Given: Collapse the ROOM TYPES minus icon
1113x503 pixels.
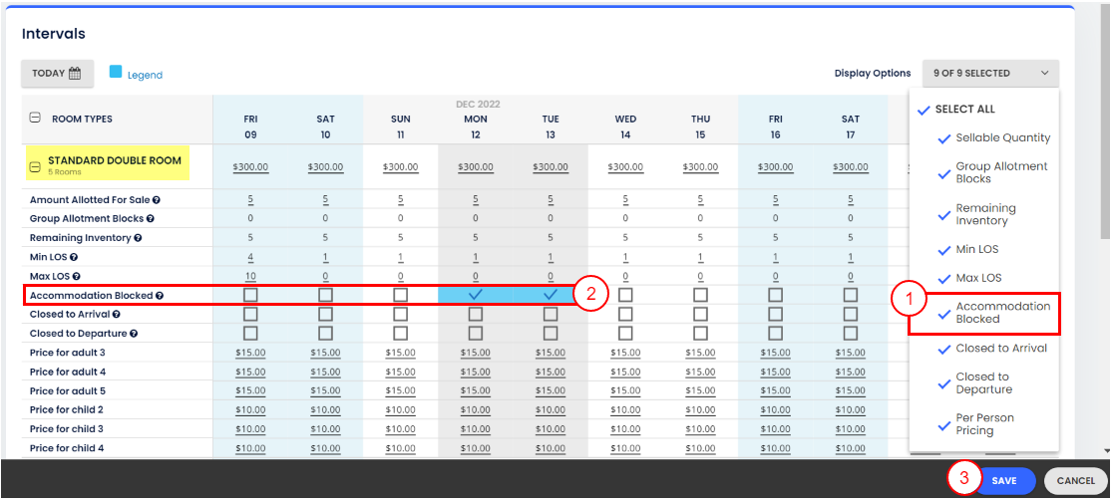Looking at the screenshot, I should [35, 119].
